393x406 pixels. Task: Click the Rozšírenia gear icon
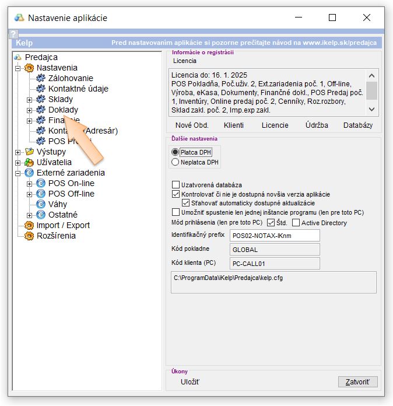click(x=29, y=236)
